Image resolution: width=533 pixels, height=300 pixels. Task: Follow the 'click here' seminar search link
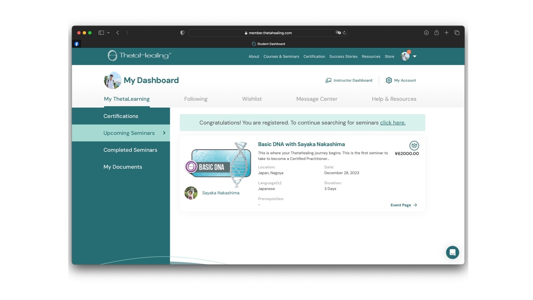click(x=393, y=123)
